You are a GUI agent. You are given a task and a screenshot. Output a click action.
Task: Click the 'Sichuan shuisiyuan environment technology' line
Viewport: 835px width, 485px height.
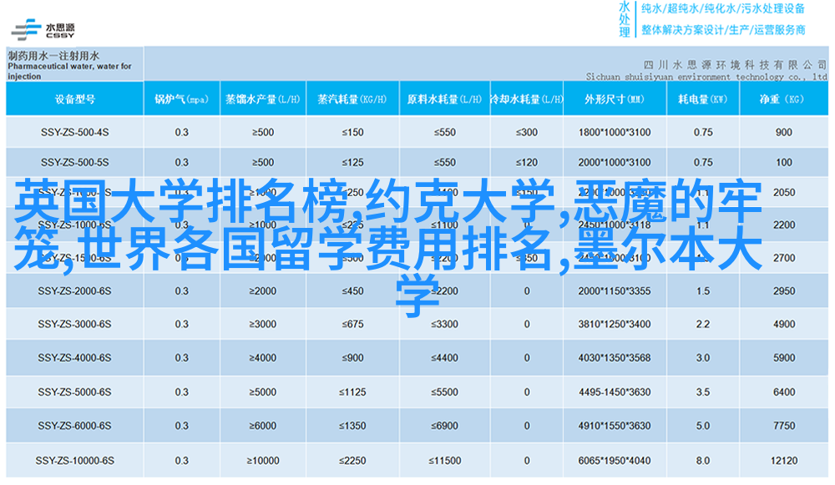click(x=706, y=77)
